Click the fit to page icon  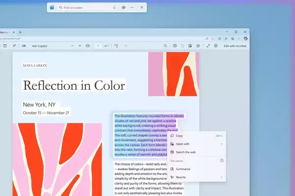pyautogui.click(x=88, y=46)
